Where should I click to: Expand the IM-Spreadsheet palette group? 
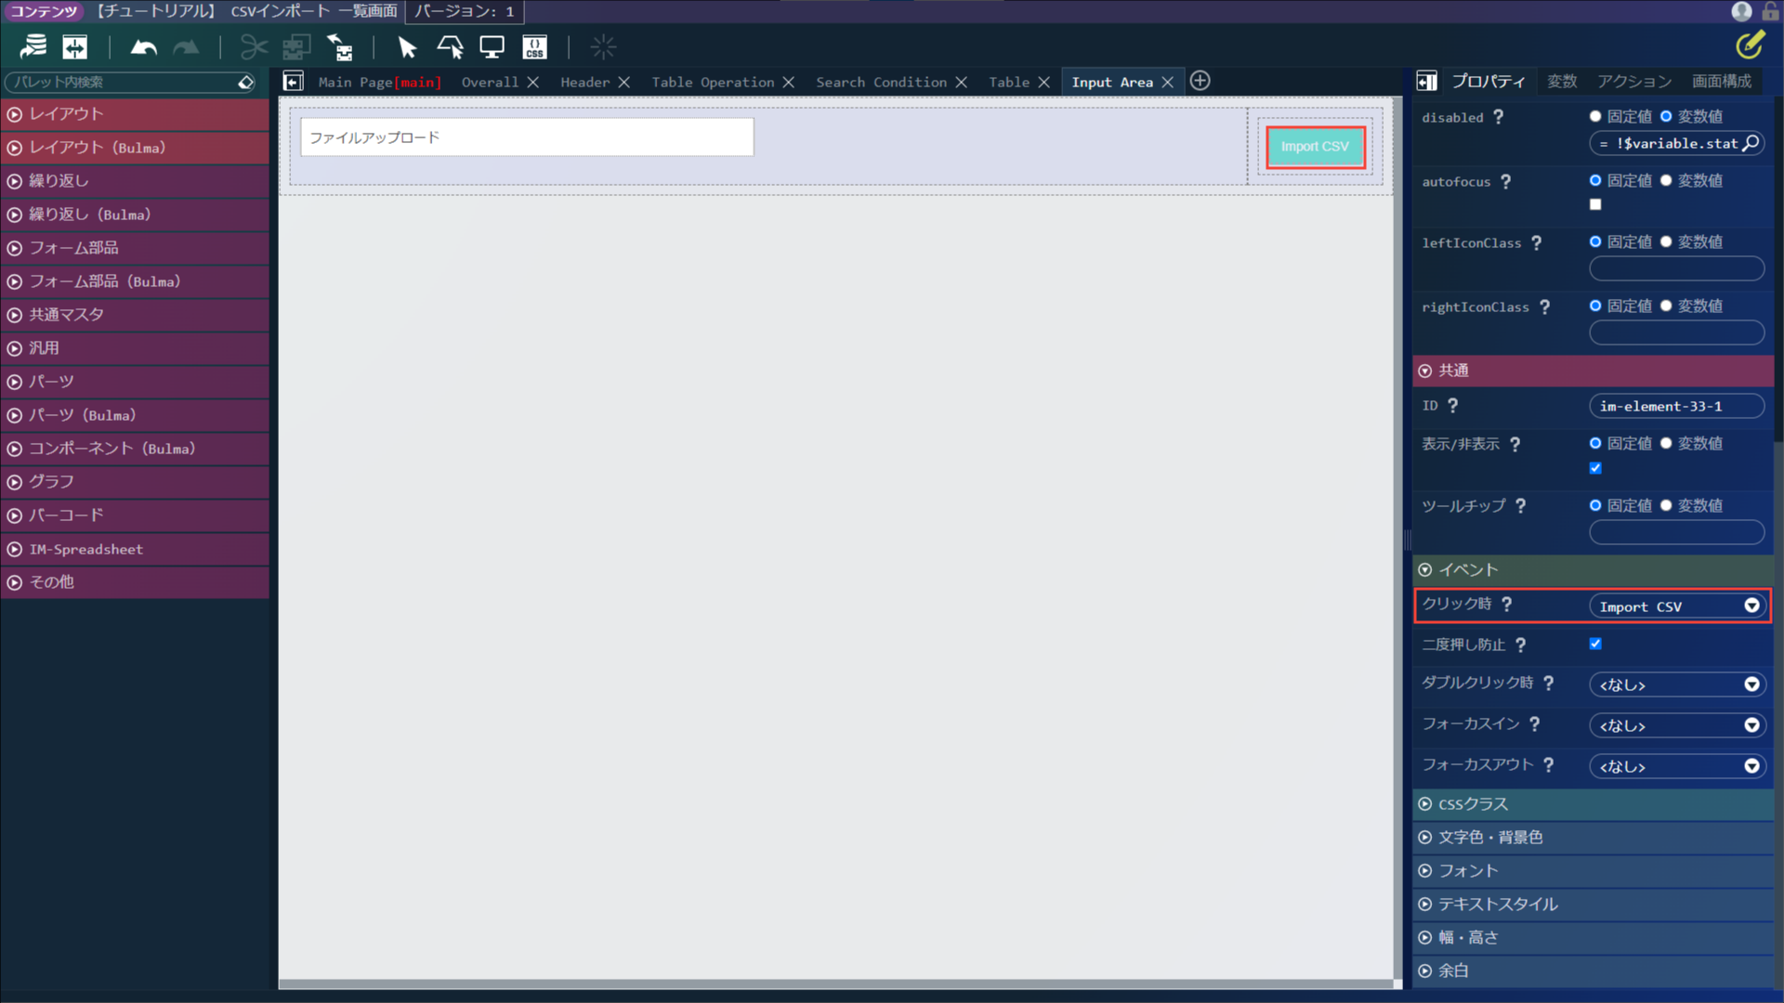tap(135, 549)
